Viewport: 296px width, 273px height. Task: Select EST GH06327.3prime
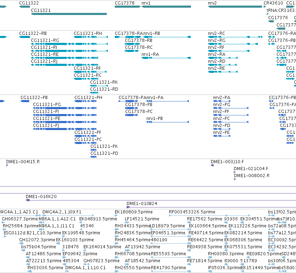[x=20, y=219]
